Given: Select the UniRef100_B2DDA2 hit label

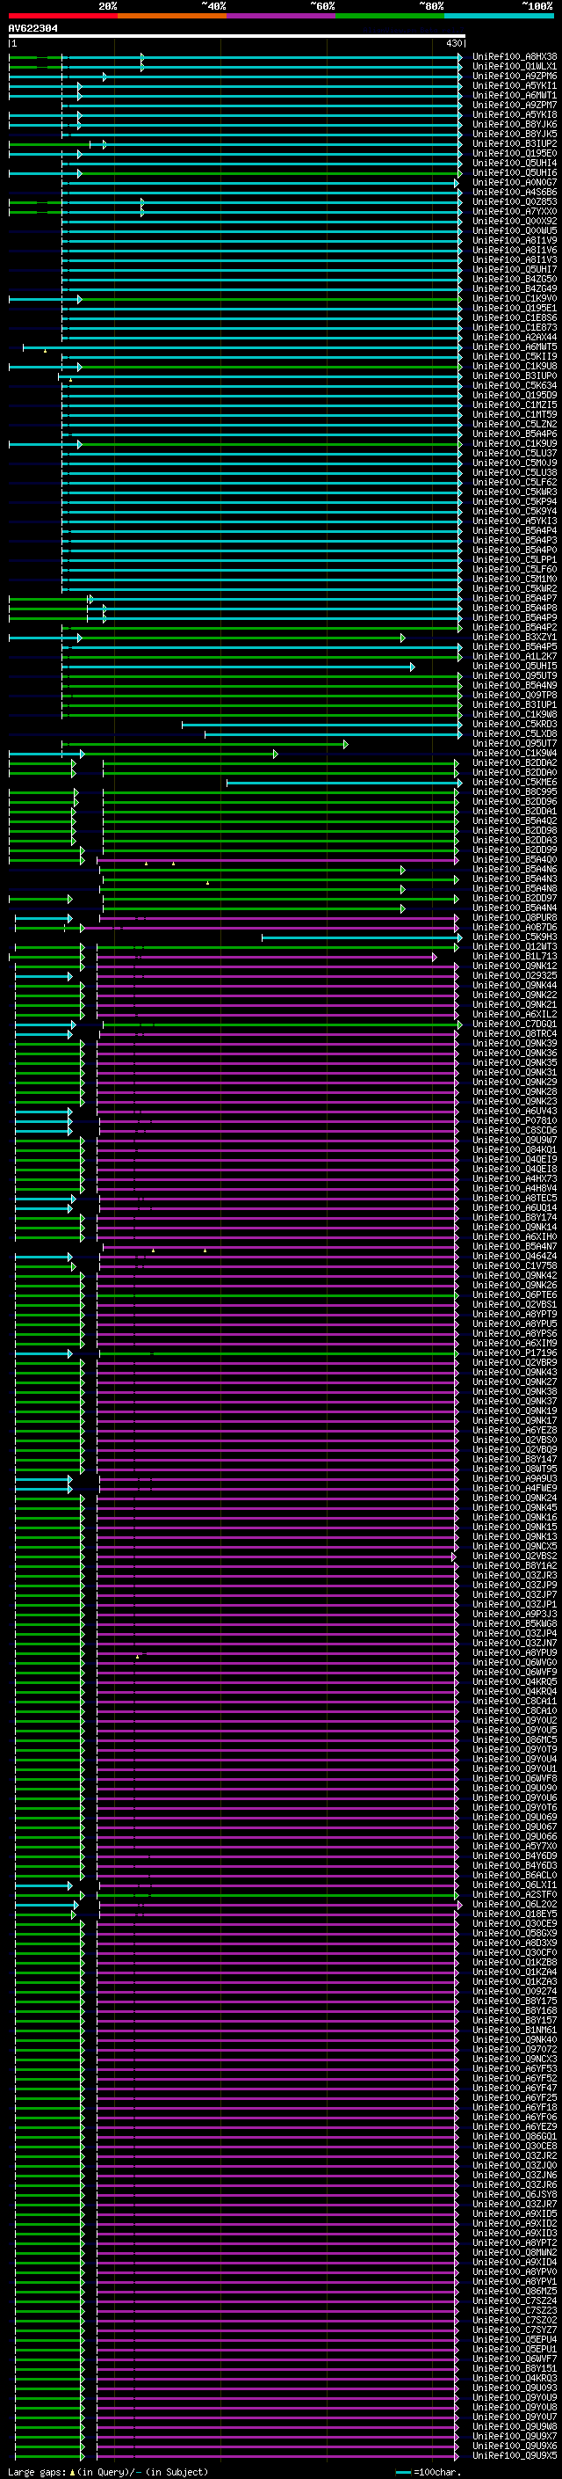Looking at the screenshot, I should point(514,763).
